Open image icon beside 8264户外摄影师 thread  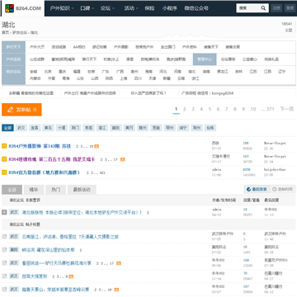97,146
